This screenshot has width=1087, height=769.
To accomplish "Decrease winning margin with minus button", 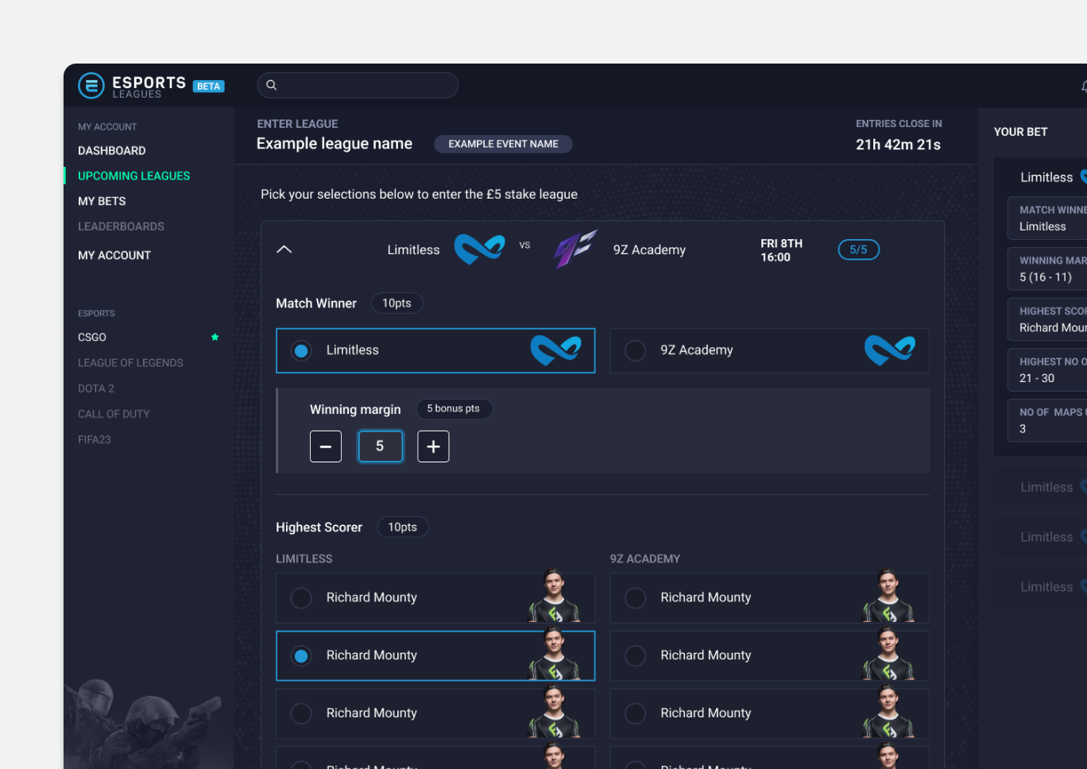I will click(x=326, y=446).
